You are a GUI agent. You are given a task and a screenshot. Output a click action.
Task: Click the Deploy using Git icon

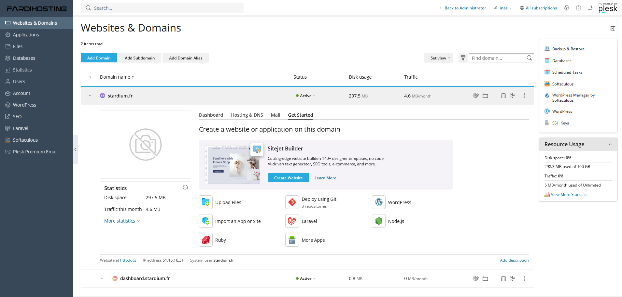pos(292,202)
